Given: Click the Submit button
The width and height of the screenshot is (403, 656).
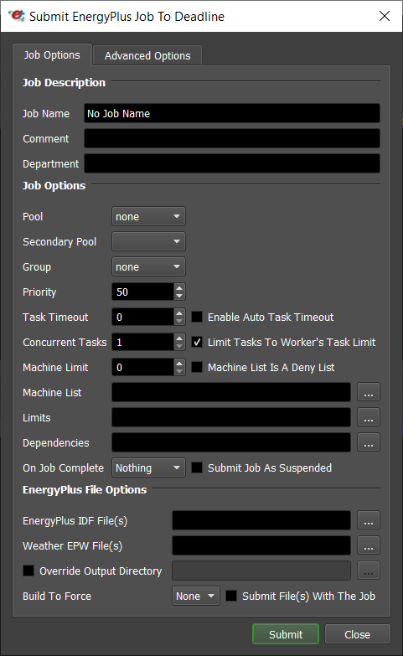Looking at the screenshot, I should point(286,634).
